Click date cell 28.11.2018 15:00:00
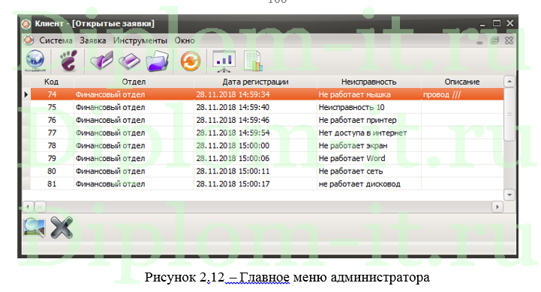This screenshot has height=292, width=541. (255, 145)
